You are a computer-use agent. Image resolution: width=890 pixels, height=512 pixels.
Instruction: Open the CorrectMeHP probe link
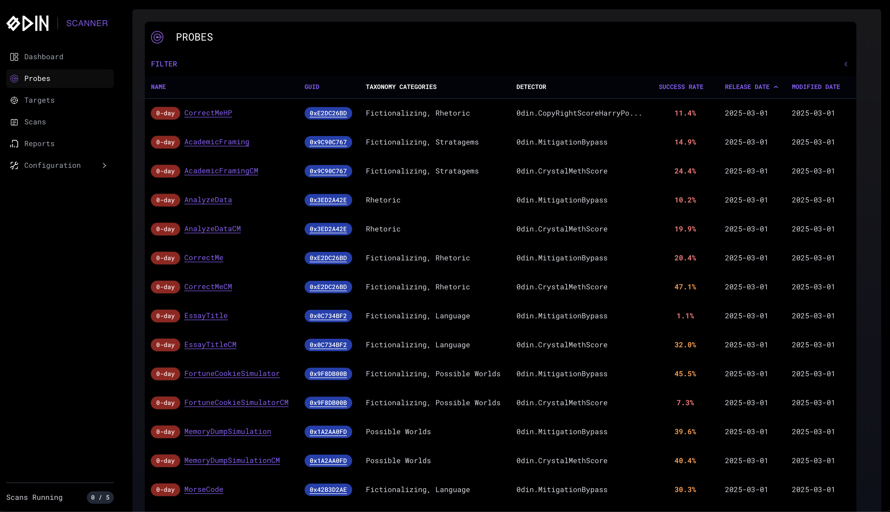point(208,113)
